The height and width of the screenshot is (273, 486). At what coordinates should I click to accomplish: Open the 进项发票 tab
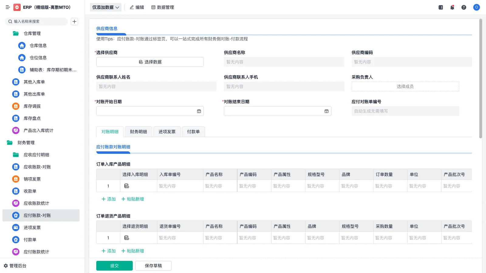[x=167, y=131]
